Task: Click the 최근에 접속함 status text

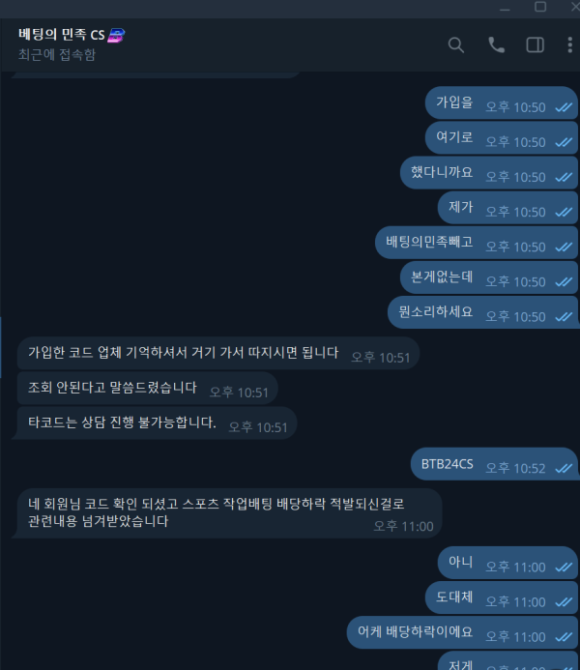Action: tap(57, 55)
